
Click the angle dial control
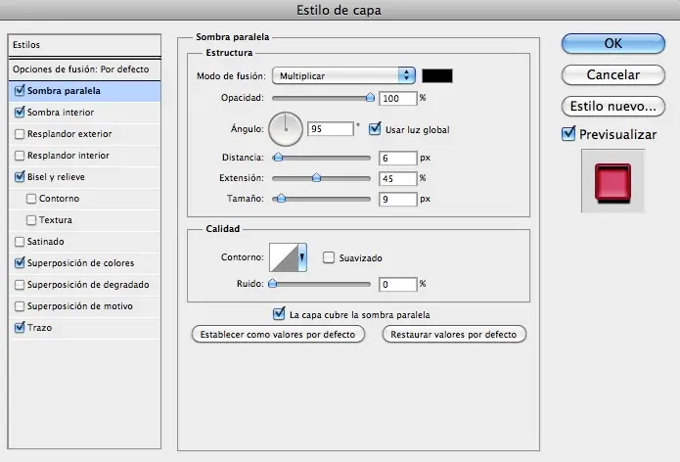click(x=286, y=129)
